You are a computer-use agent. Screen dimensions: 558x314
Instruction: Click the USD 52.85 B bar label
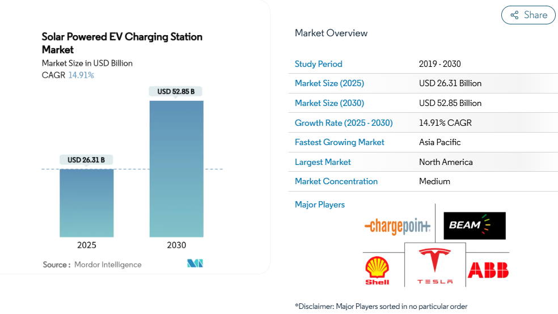(x=176, y=91)
